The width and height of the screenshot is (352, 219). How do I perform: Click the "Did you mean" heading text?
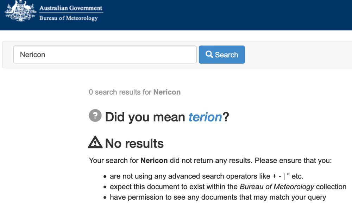[145, 117]
